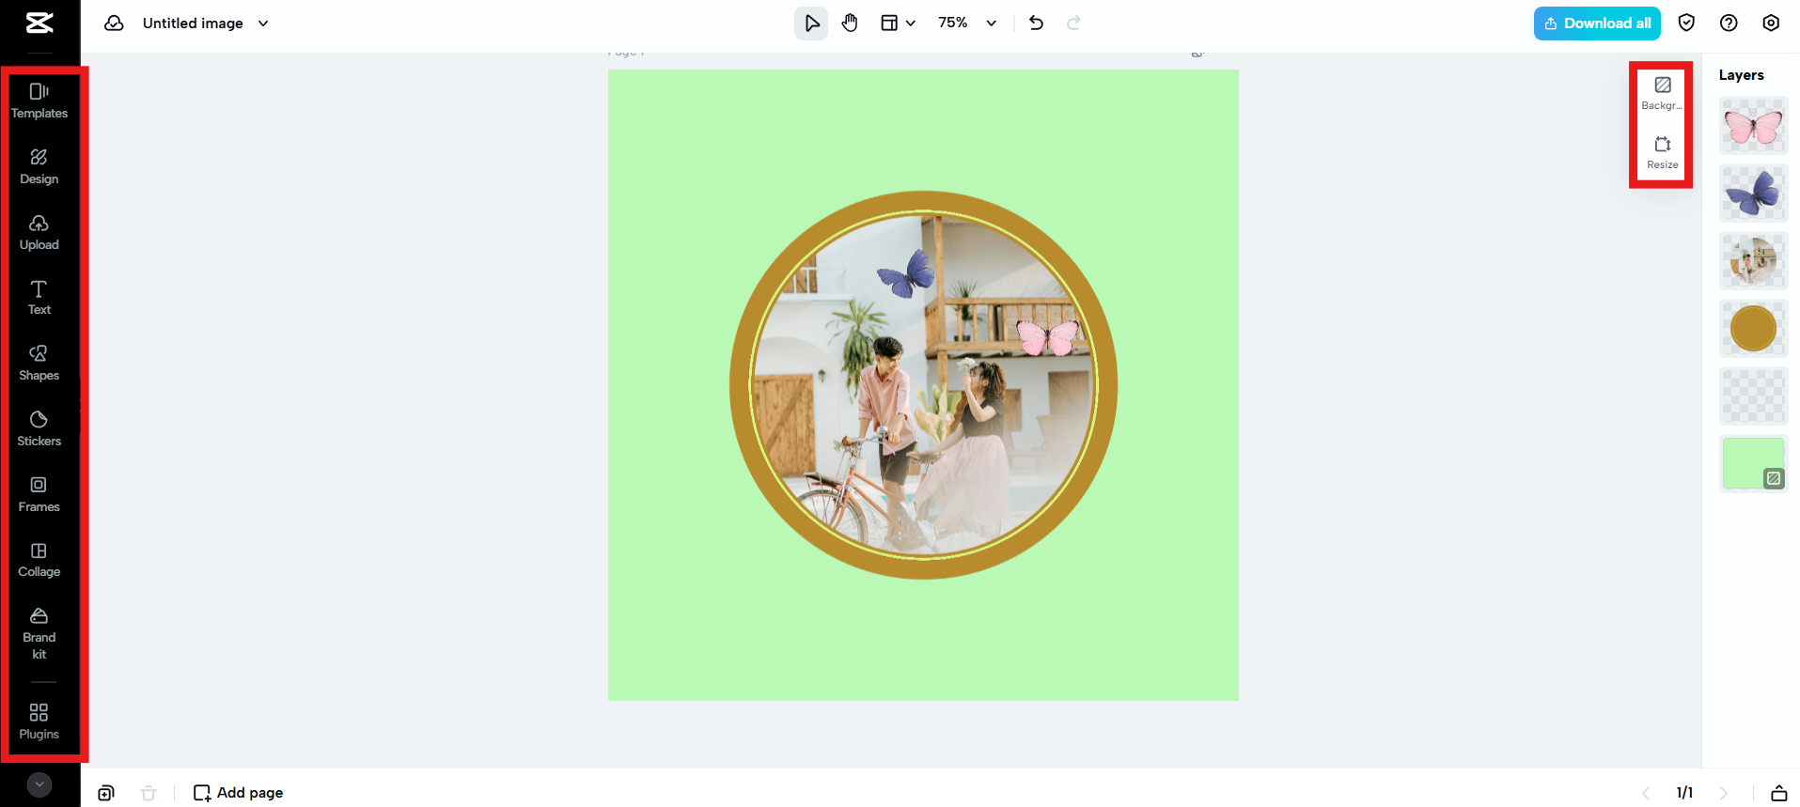
Task: Click the pink butterfly on canvas
Action: coord(1048,336)
